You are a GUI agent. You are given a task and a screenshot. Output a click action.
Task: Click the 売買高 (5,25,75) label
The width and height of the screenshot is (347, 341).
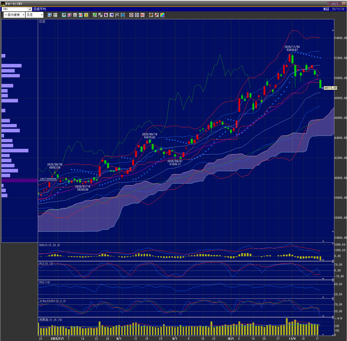point(50,320)
